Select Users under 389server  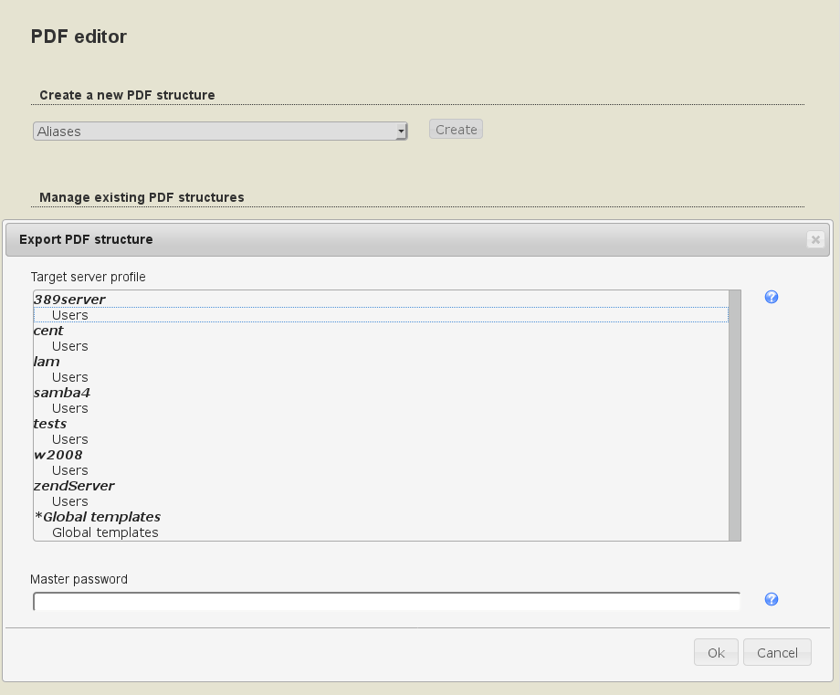[70, 315]
